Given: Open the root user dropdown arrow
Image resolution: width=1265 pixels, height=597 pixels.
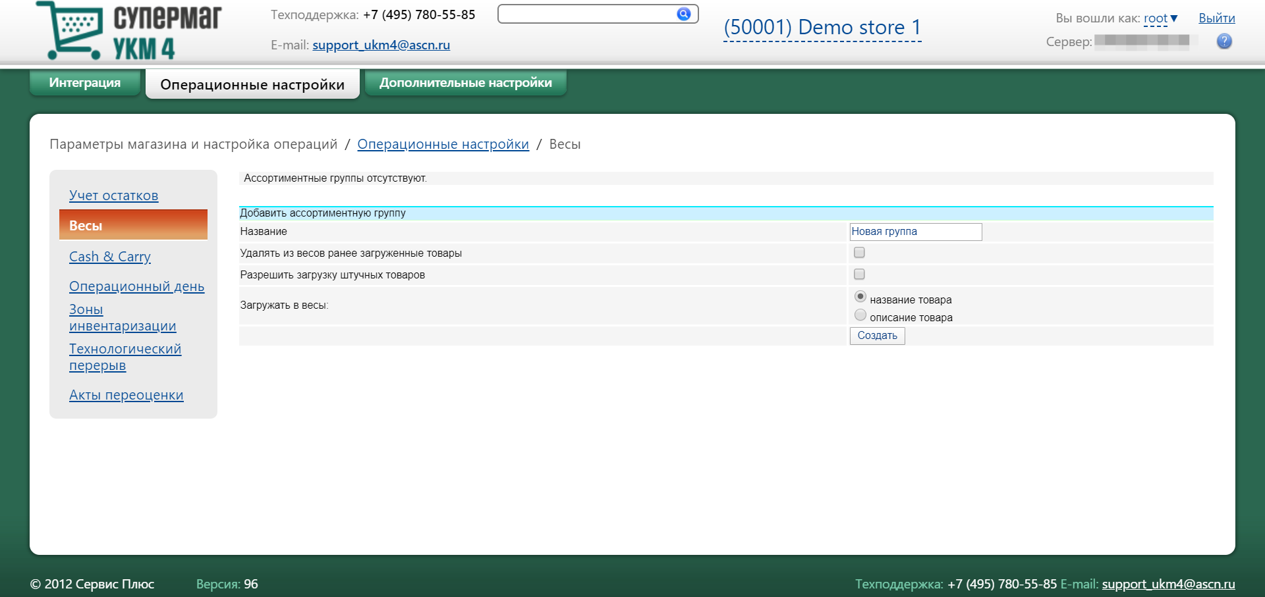Looking at the screenshot, I should 1173,18.
